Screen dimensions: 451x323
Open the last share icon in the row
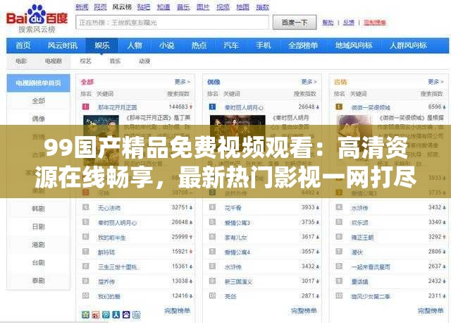136,315
